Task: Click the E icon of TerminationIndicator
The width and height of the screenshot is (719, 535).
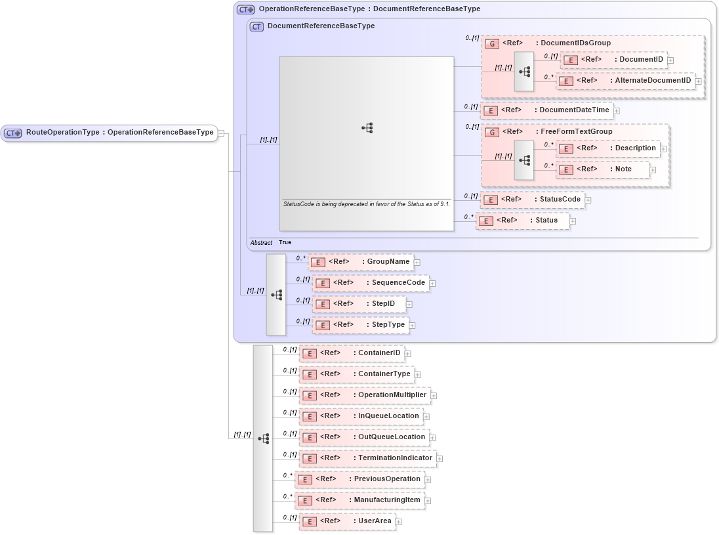Action: coord(309,458)
